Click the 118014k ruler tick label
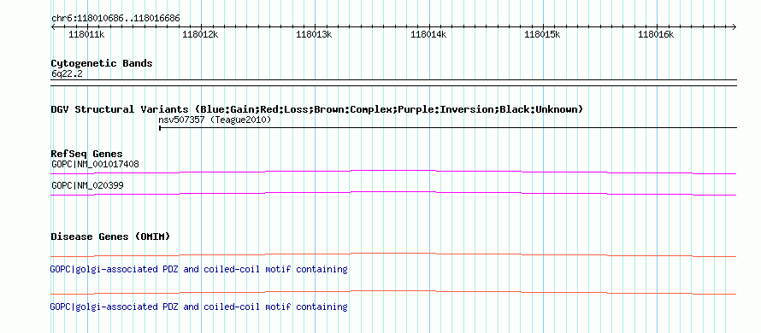The width and height of the screenshot is (761, 333). 428,34
